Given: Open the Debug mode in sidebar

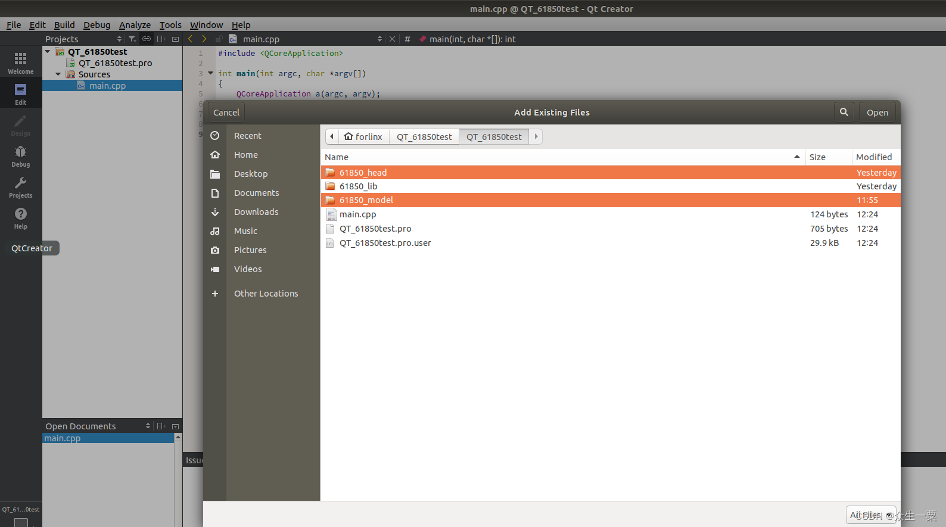Looking at the screenshot, I should (20, 155).
